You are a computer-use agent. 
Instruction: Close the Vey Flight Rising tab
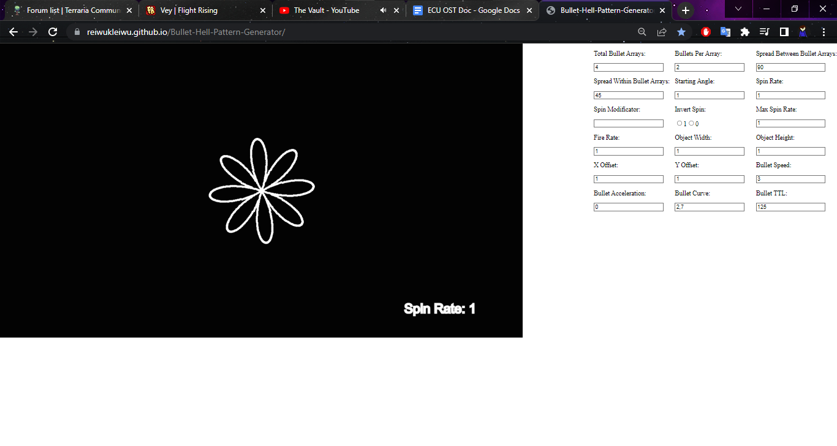coord(263,10)
